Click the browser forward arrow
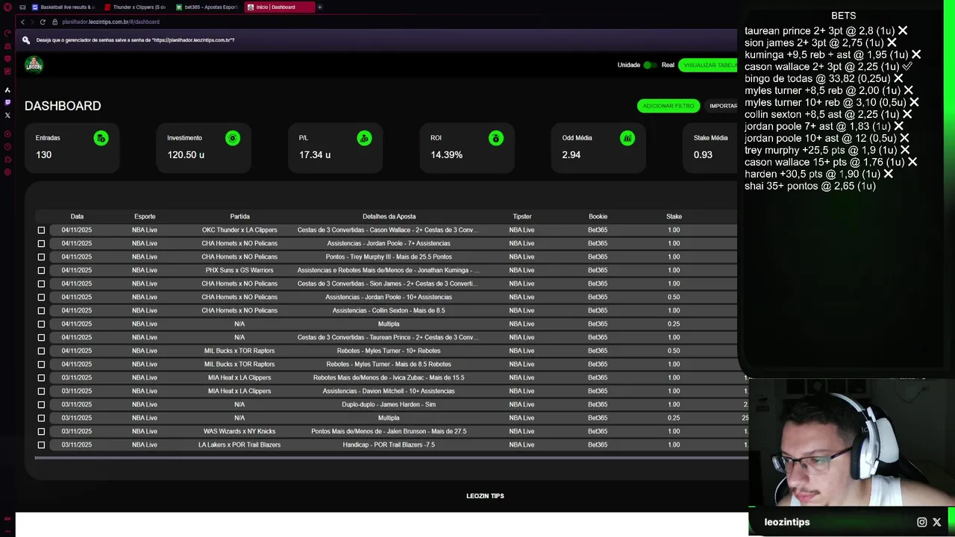The image size is (955, 537). (32, 22)
